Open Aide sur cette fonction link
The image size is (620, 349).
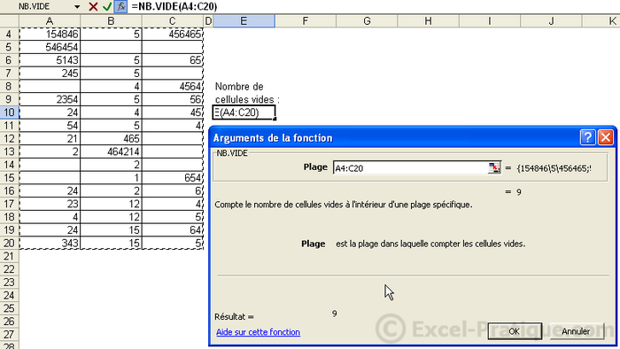(x=258, y=332)
